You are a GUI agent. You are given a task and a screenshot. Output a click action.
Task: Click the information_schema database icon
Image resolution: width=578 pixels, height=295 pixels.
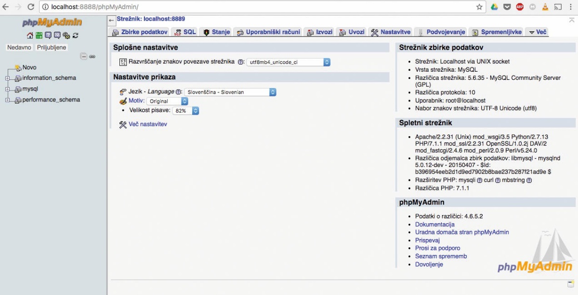click(18, 78)
